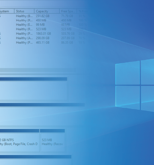The height and width of the screenshot is (165, 154).
Task: Click the '231.82 GB' capacity value
Action: pyautogui.click(x=43, y=16)
